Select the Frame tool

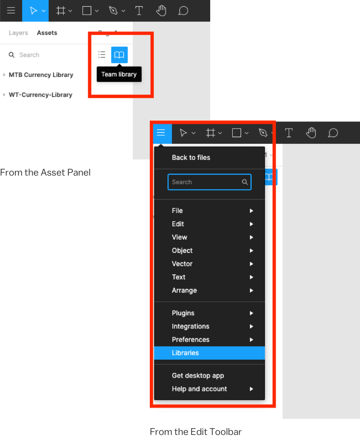(x=60, y=10)
